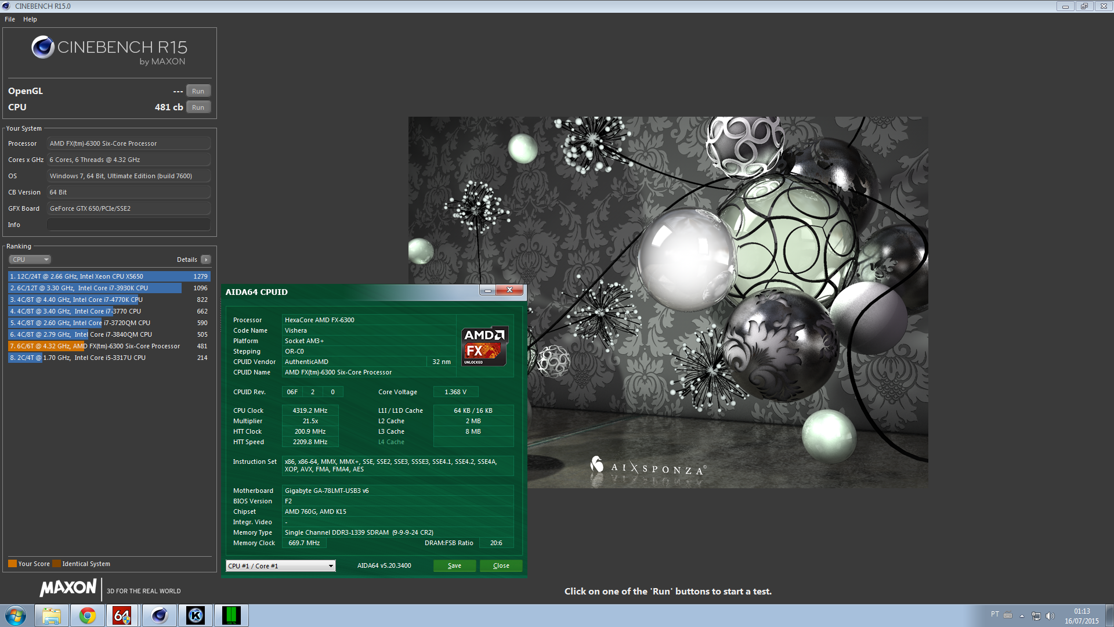This screenshot has width=1114, height=627.
Task: Select ranking entry Intel Core i7-3930K CPU
Action: pos(109,288)
